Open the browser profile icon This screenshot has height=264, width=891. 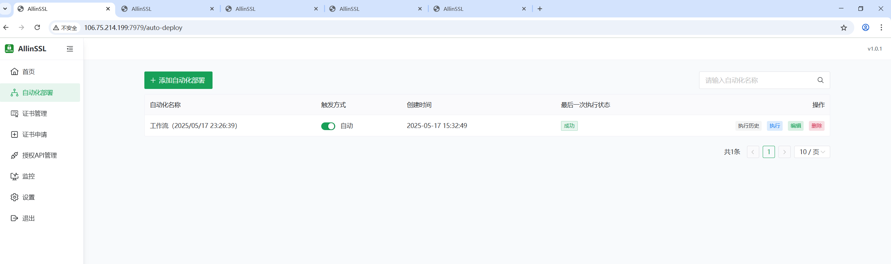(x=865, y=28)
